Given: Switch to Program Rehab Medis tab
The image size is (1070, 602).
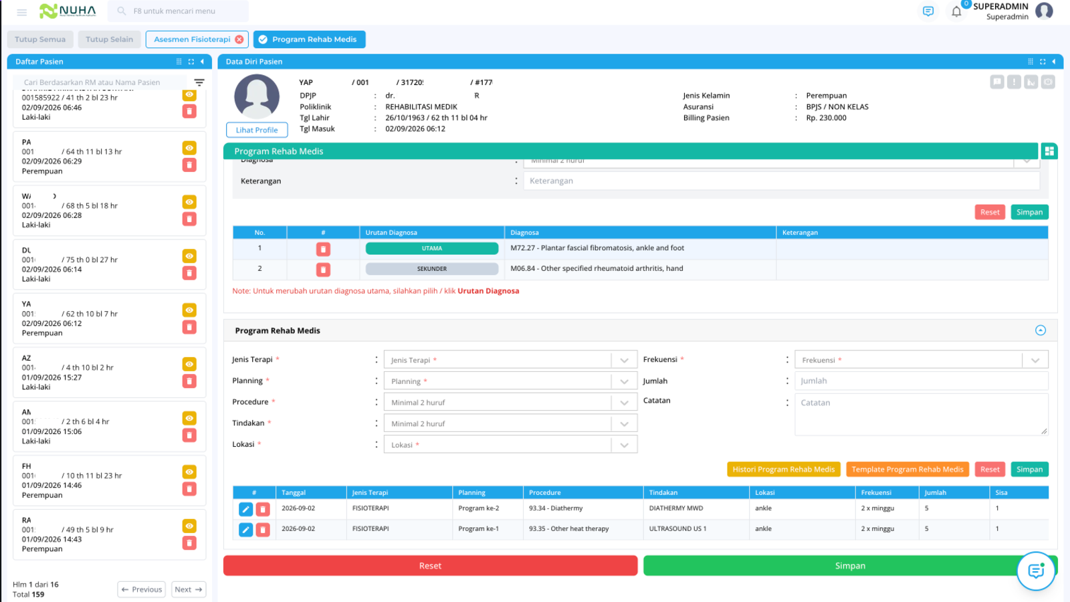Looking at the screenshot, I should tap(310, 39).
